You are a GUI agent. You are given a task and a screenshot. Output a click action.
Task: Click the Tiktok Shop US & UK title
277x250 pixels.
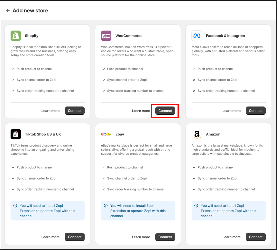tap(43, 134)
